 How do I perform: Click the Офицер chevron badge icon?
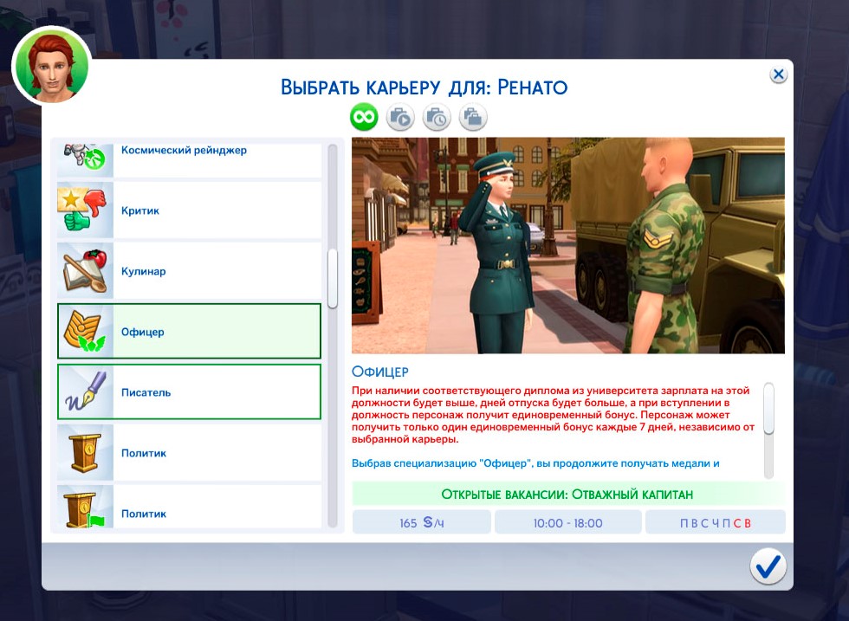pos(85,332)
